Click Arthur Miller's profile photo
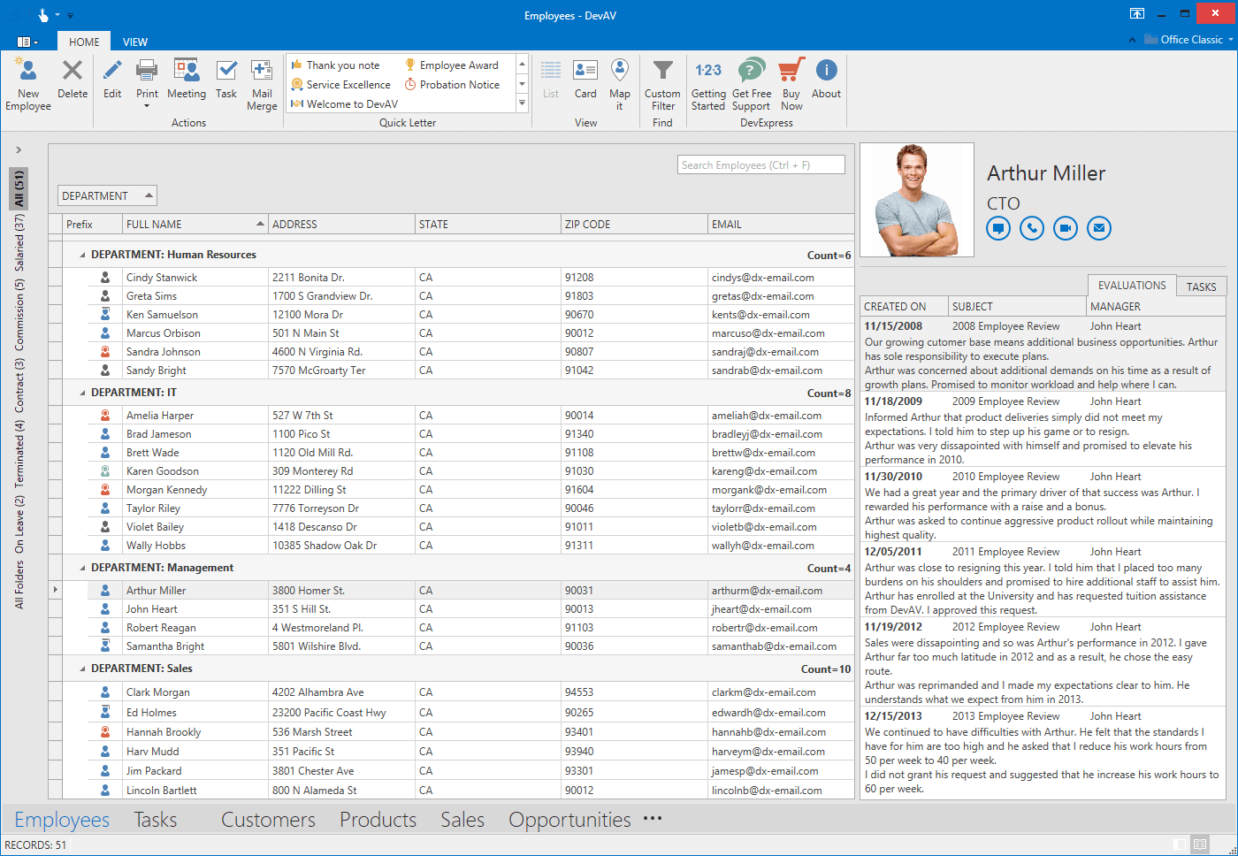 point(917,200)
